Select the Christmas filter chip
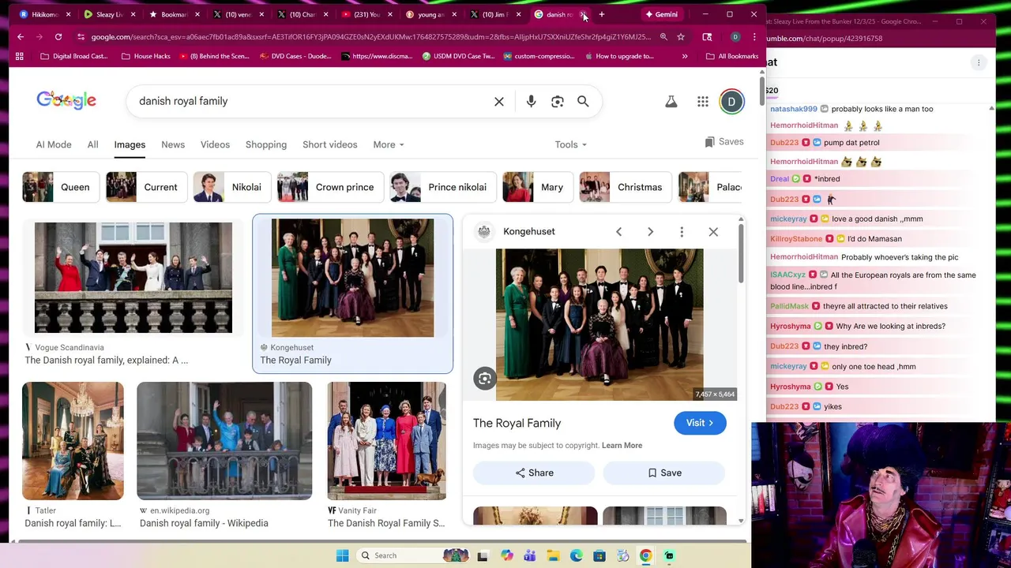This screenshot has height=568, width=1011. (x=625, y=187)
